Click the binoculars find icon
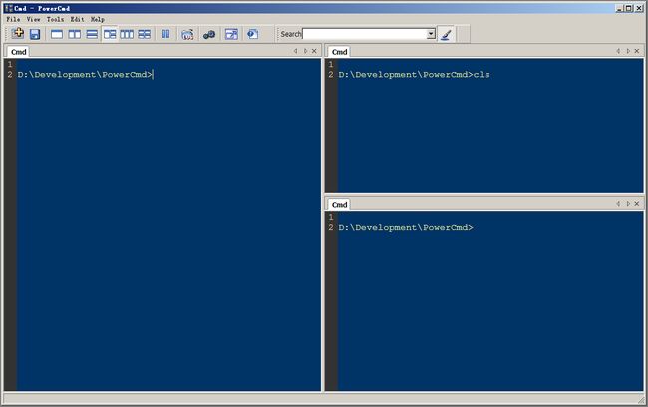 coord(209,34)
